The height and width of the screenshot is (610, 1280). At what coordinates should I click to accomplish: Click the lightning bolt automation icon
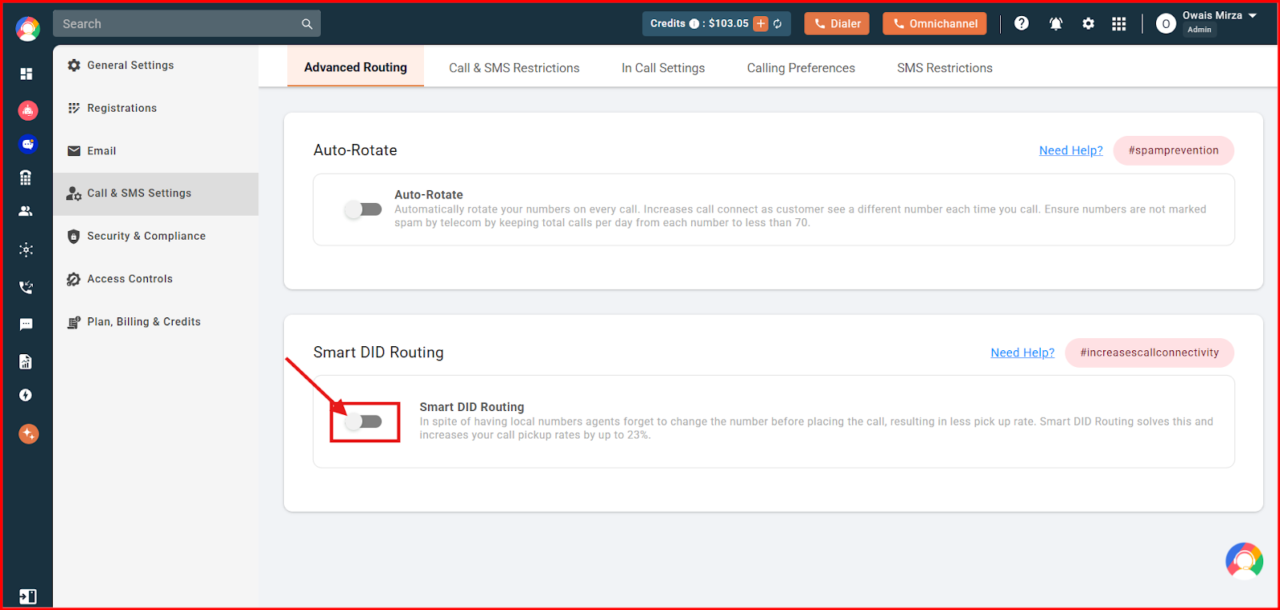[26, 395]
